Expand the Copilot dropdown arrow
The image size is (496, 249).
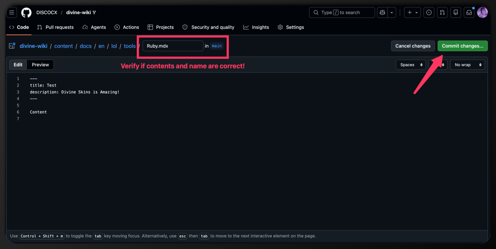[x=392, y=12]
